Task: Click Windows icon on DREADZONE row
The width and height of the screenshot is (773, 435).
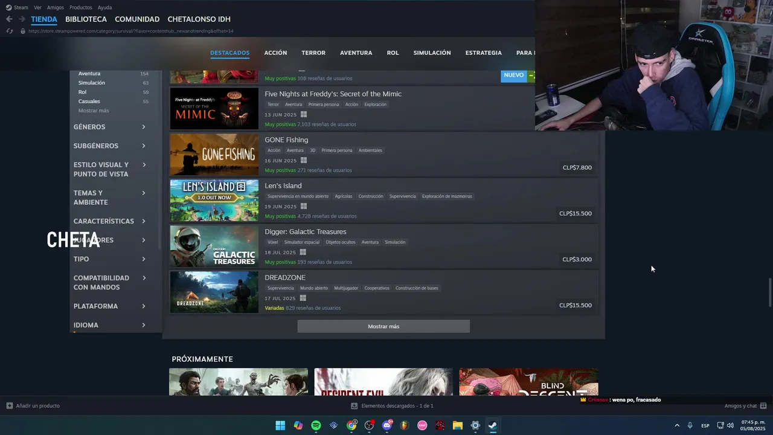Action: point(303,298)
